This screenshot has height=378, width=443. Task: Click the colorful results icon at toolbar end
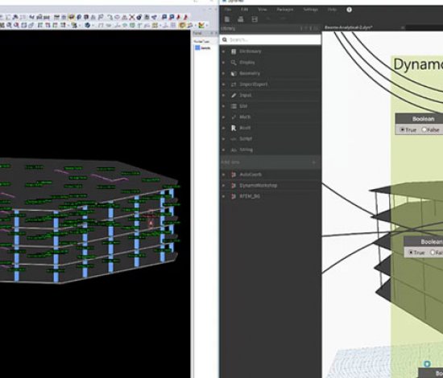201,26
